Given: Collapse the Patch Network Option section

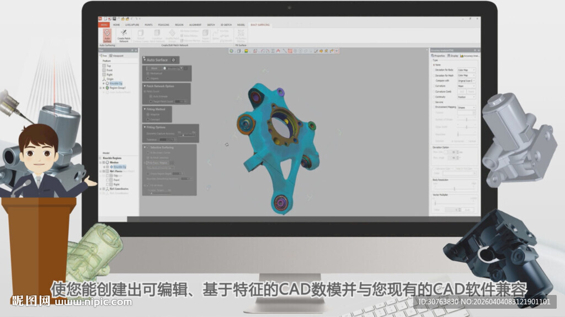Looking at the screenshot, I should point(145,86).
